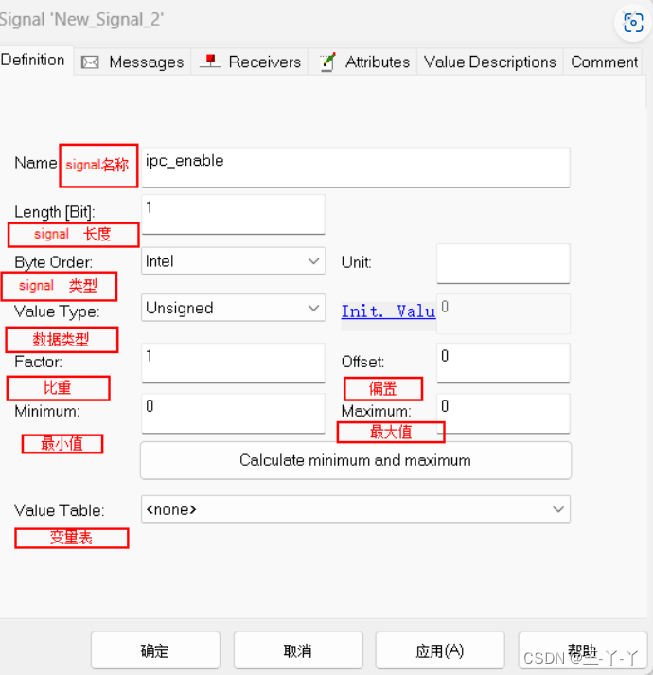Open the Receivers tab
This screenshot has height=675, width=653.
click(250, 62)
